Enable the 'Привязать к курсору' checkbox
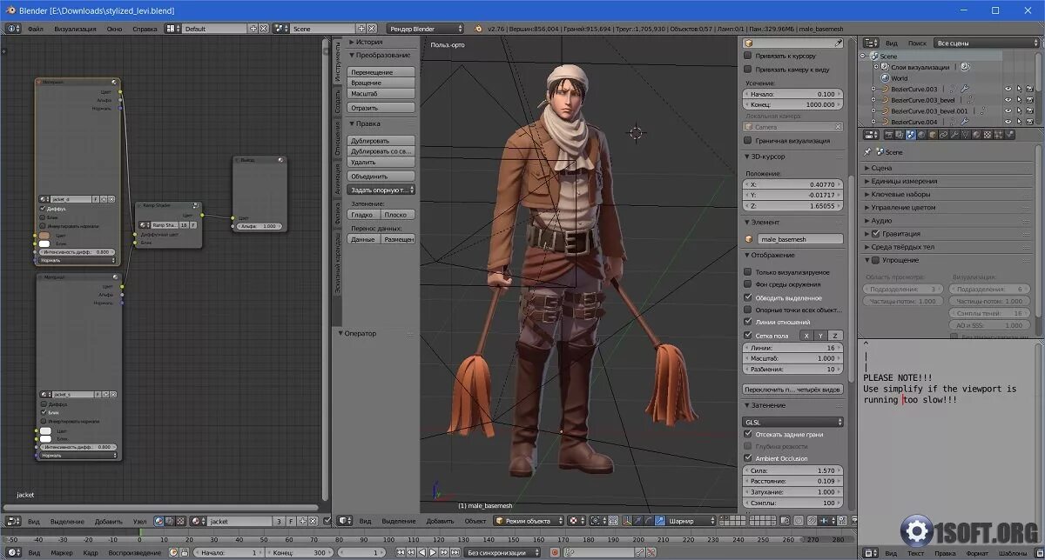 (748, 56)
